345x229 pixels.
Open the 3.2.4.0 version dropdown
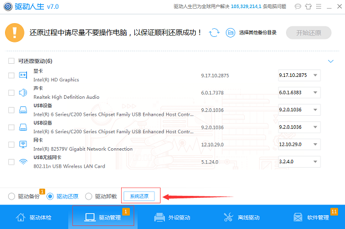(x=299, y=162)
